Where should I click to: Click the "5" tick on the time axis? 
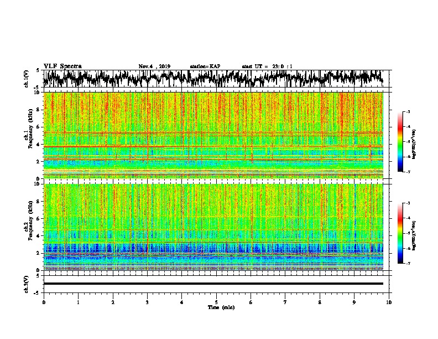point(216,302)
